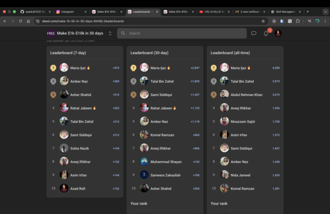Click Asher Shahid avatar in 7-day leaderboard
Screen dimensions: 330x214
pyautogui.click(x=64, y=95)
